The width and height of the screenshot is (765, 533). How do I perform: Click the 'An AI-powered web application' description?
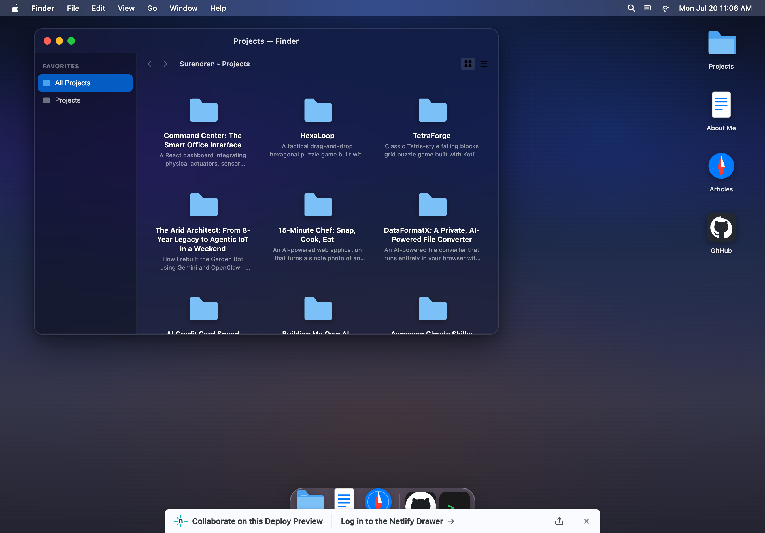pyautogui.click(x=318, y=254)
